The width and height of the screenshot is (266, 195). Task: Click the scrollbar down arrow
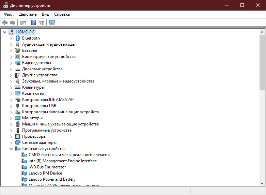coord(262,183)
